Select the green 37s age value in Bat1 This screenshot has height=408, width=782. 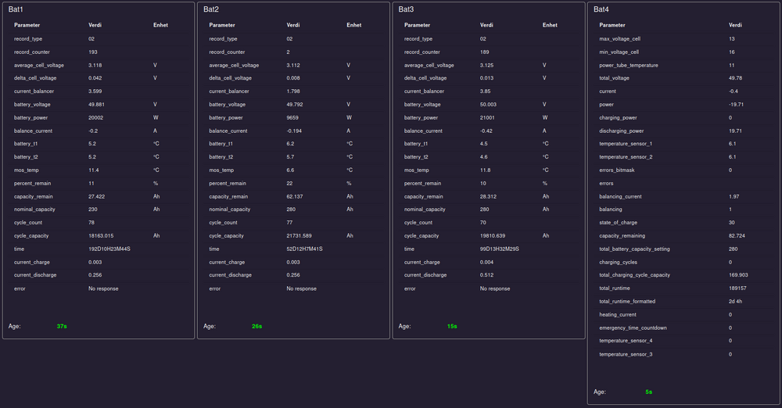click(62, 326)
